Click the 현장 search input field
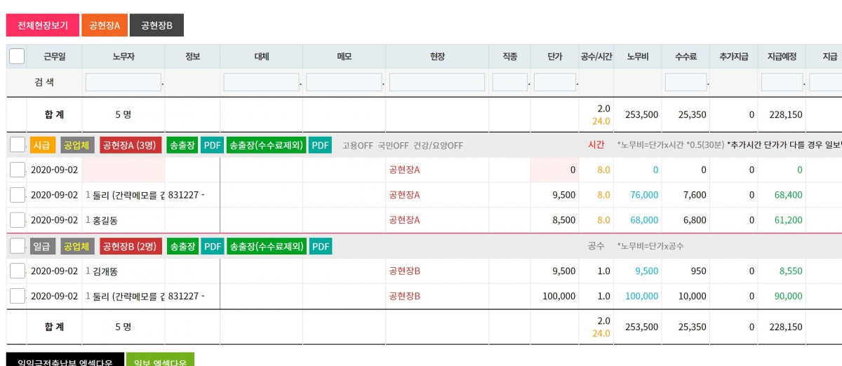842x366 pixels. [436, 82]
